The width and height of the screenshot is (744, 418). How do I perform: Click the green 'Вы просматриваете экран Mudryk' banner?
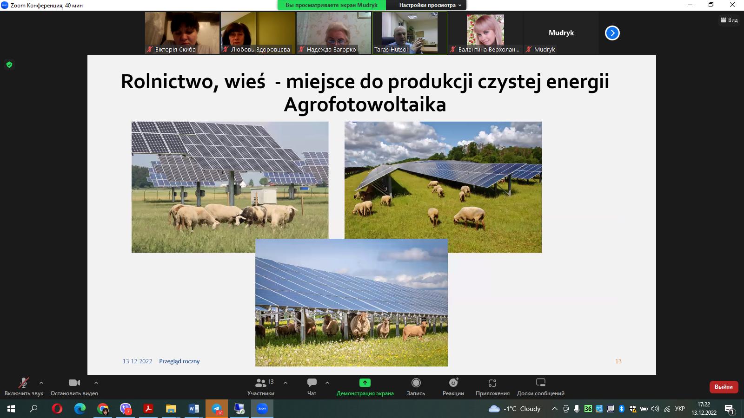[332, 5]
